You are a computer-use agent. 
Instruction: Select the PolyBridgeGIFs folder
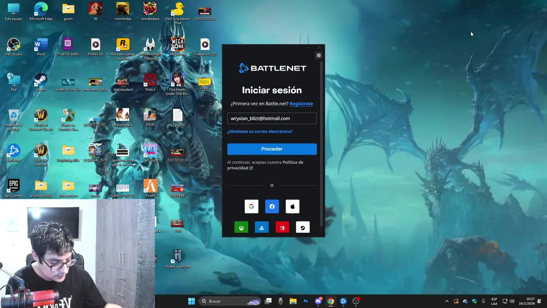68,153
